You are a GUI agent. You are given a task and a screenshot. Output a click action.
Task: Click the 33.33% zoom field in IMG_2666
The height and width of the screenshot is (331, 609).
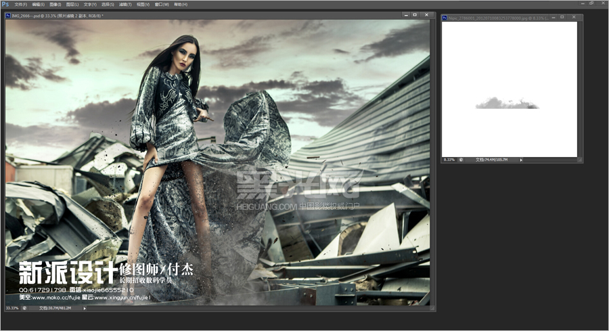click(12, 308)
